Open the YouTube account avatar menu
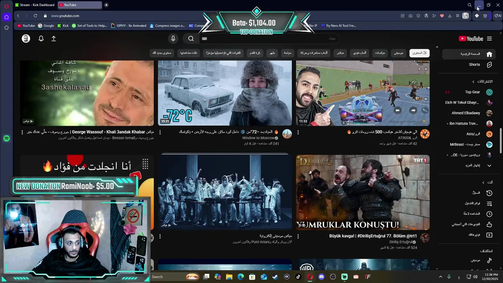 click(x=26, y=39)
